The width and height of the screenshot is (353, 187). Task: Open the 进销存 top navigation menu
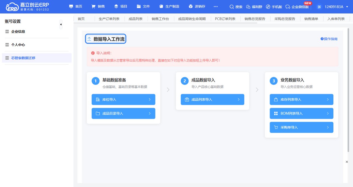coord(197,6)
